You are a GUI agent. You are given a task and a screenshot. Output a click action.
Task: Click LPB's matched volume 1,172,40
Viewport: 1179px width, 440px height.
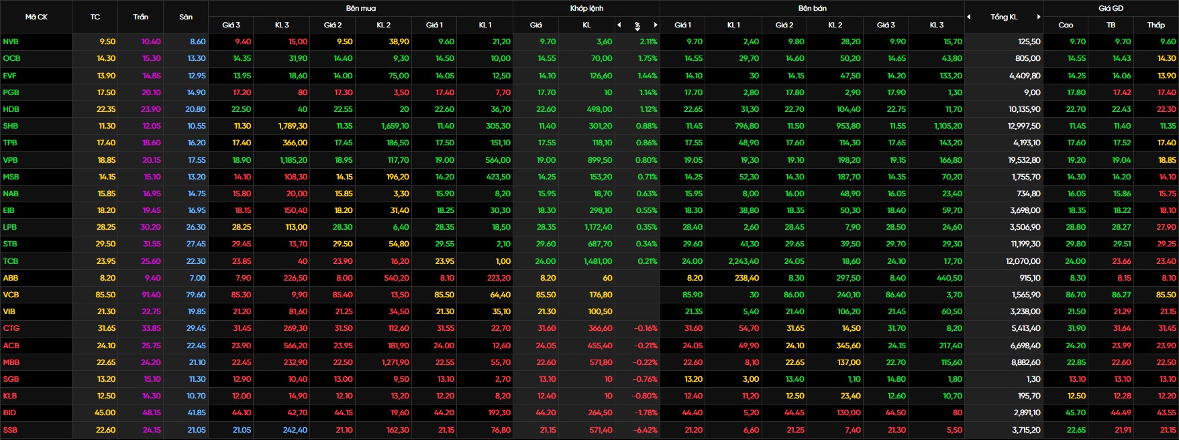tap(598, 227)
